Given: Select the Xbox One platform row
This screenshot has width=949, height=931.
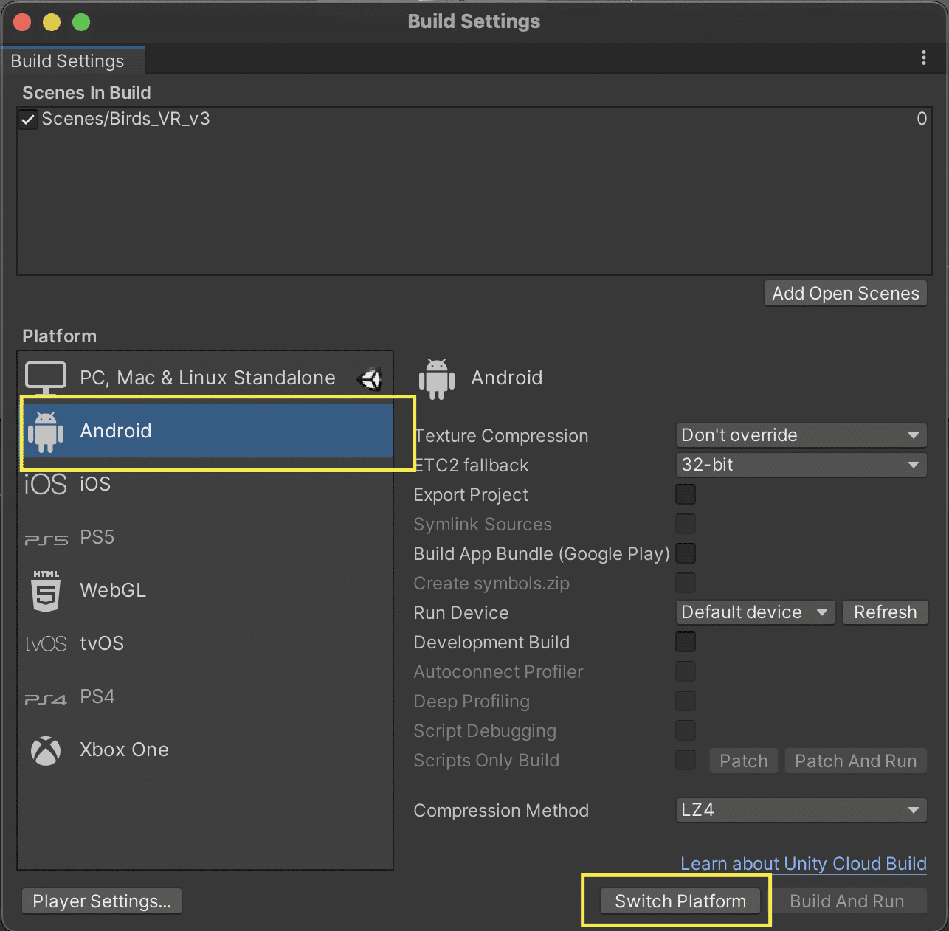Looking at the screenshot, I should (205, 750).
